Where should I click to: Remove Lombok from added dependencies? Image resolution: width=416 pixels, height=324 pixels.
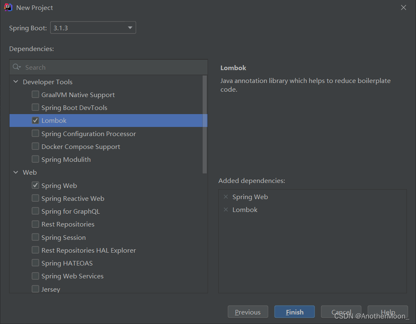pos(226,210)
